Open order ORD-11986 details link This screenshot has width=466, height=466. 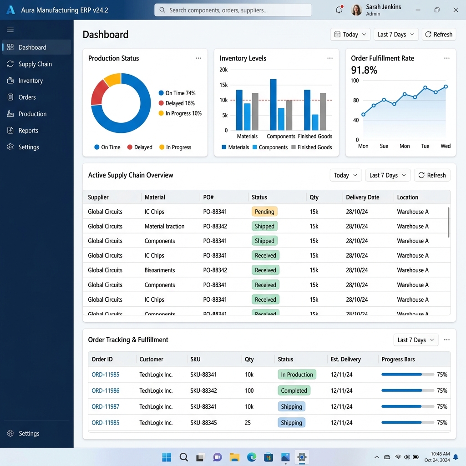(x=105, y=390)
